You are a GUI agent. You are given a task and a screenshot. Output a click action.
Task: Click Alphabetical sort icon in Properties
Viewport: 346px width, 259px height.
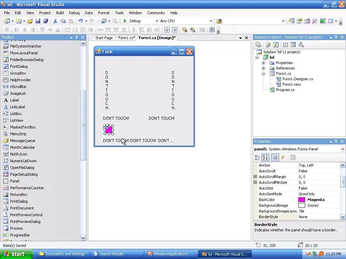coord(265,157)
